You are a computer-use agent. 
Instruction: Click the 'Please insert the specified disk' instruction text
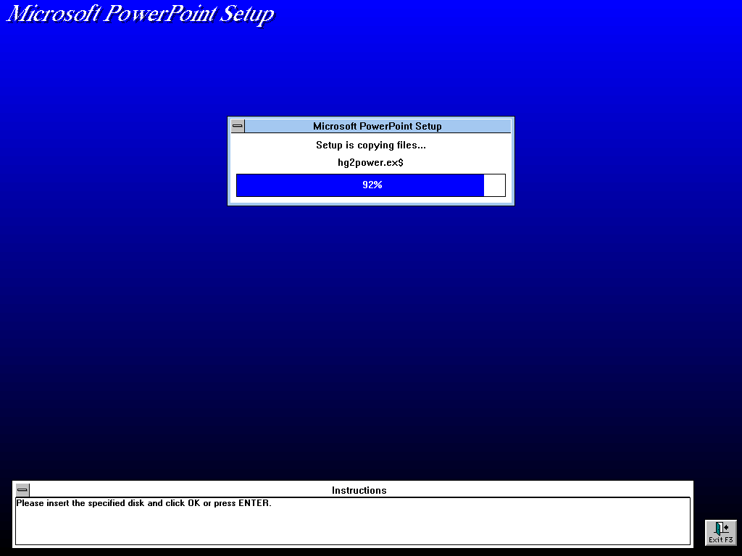[144, 503]
